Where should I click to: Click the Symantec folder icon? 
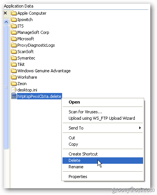[14, 58]
